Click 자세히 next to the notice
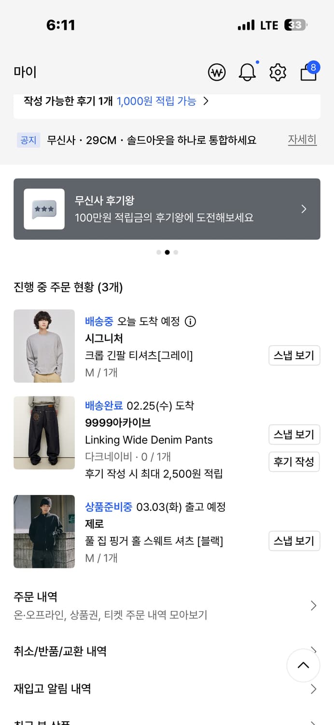The width and height of the screenshot is (334, 725). coord(302,140)
